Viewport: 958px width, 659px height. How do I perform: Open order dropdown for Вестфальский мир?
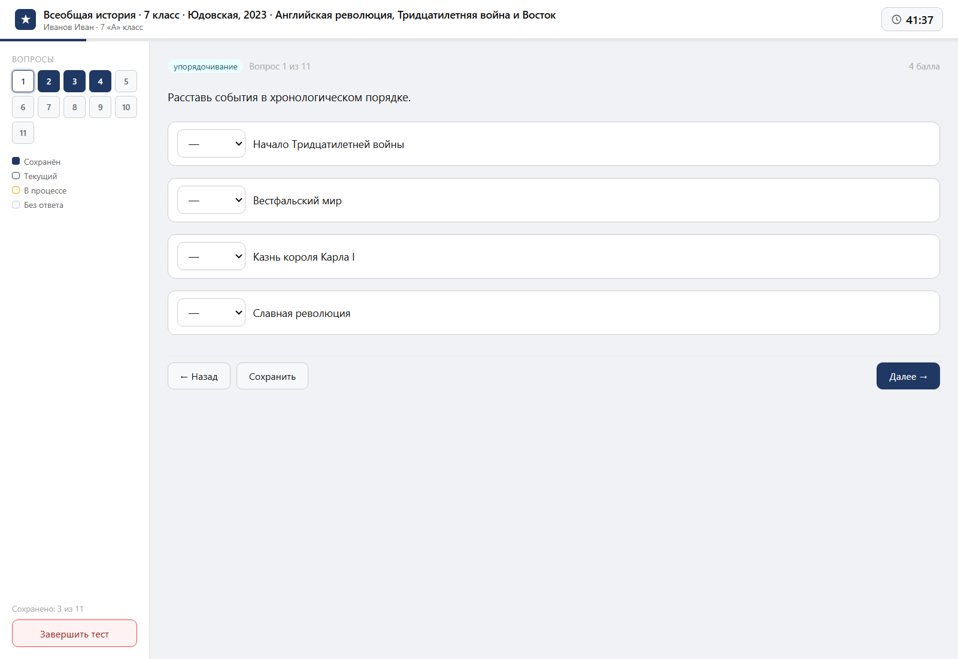tap(211, 200)
